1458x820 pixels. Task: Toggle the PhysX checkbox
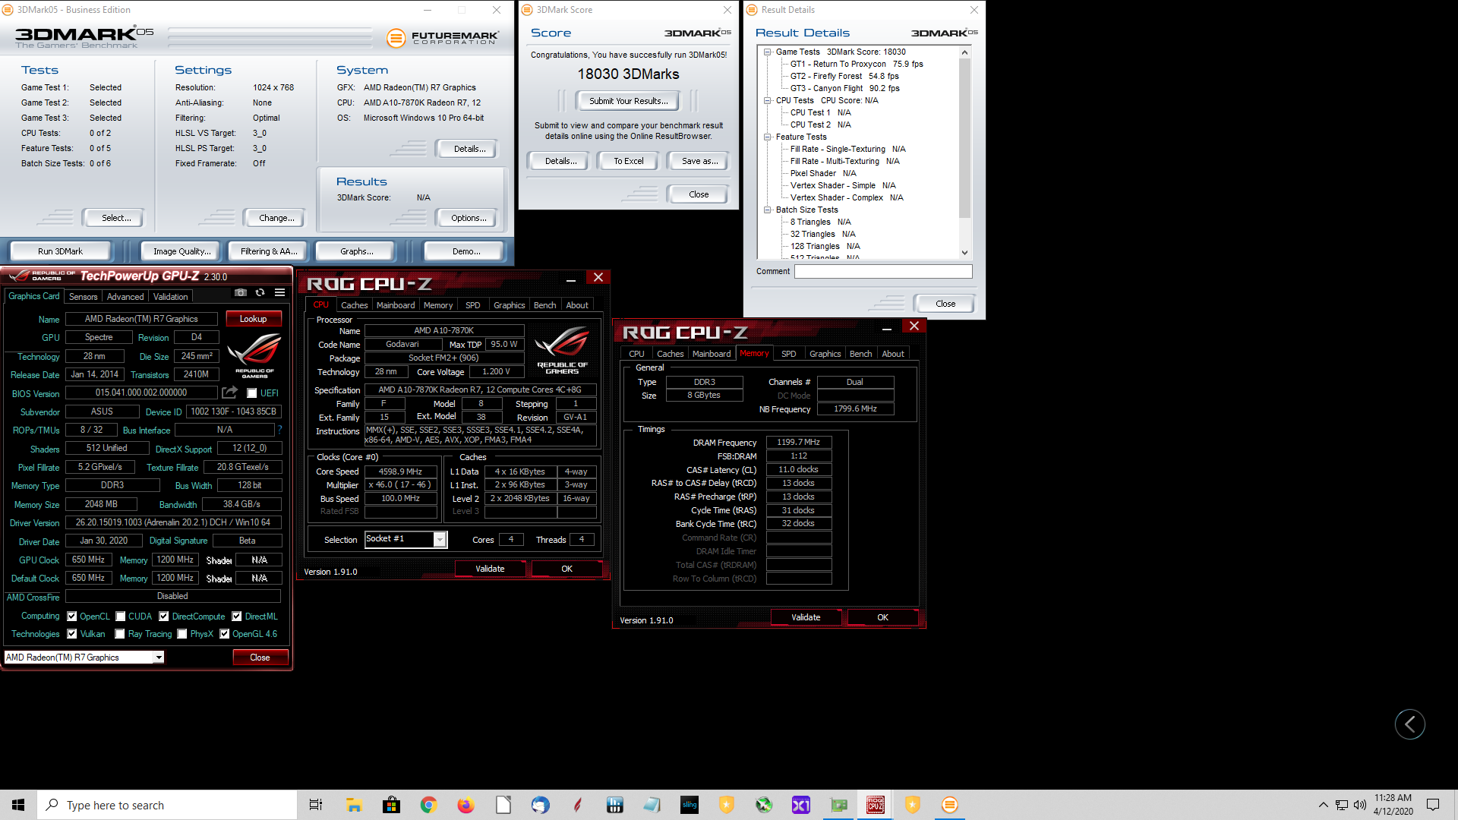(181, 634)
